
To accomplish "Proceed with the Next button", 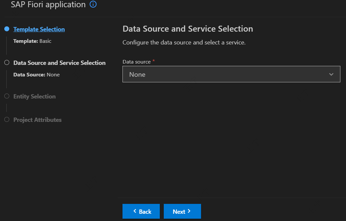I will (x=182, y=211).
